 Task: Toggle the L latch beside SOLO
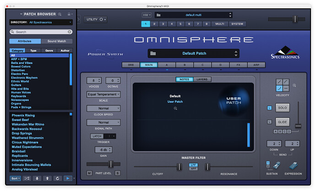(269, 108)
